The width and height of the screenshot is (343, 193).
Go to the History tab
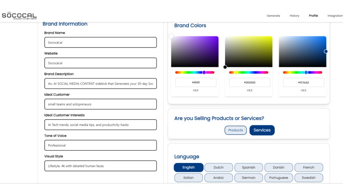tap(295, 16)
